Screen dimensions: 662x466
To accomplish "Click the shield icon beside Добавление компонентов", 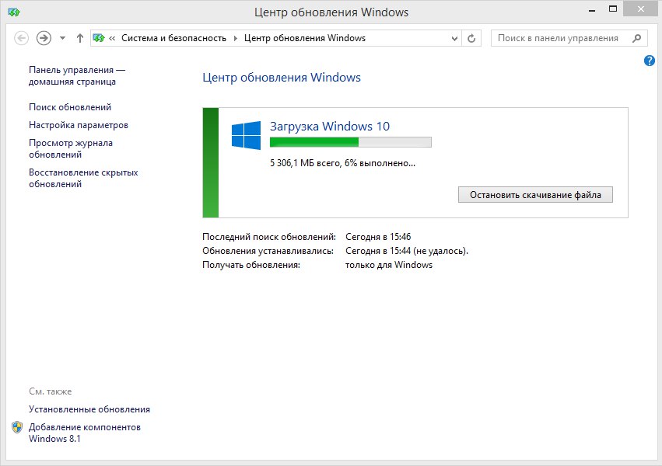I will click(x=17, y=427).
